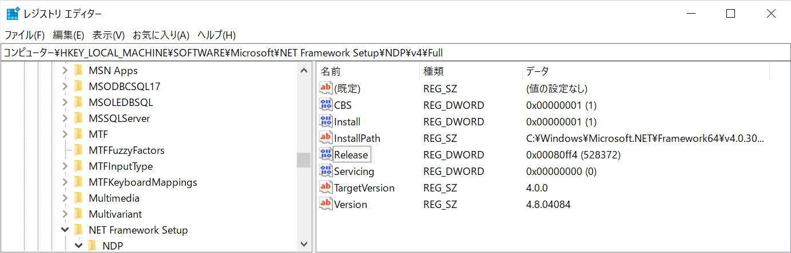The image size is (791, 253).
Task: Click the tree scrollbar up arrow
Action: point(304,71)
